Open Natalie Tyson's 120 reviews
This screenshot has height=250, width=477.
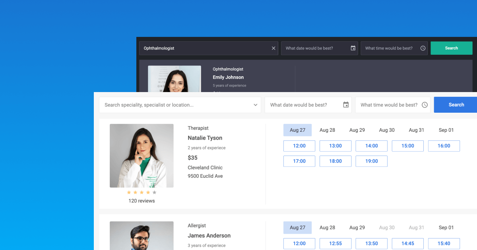tap(142, 200)
